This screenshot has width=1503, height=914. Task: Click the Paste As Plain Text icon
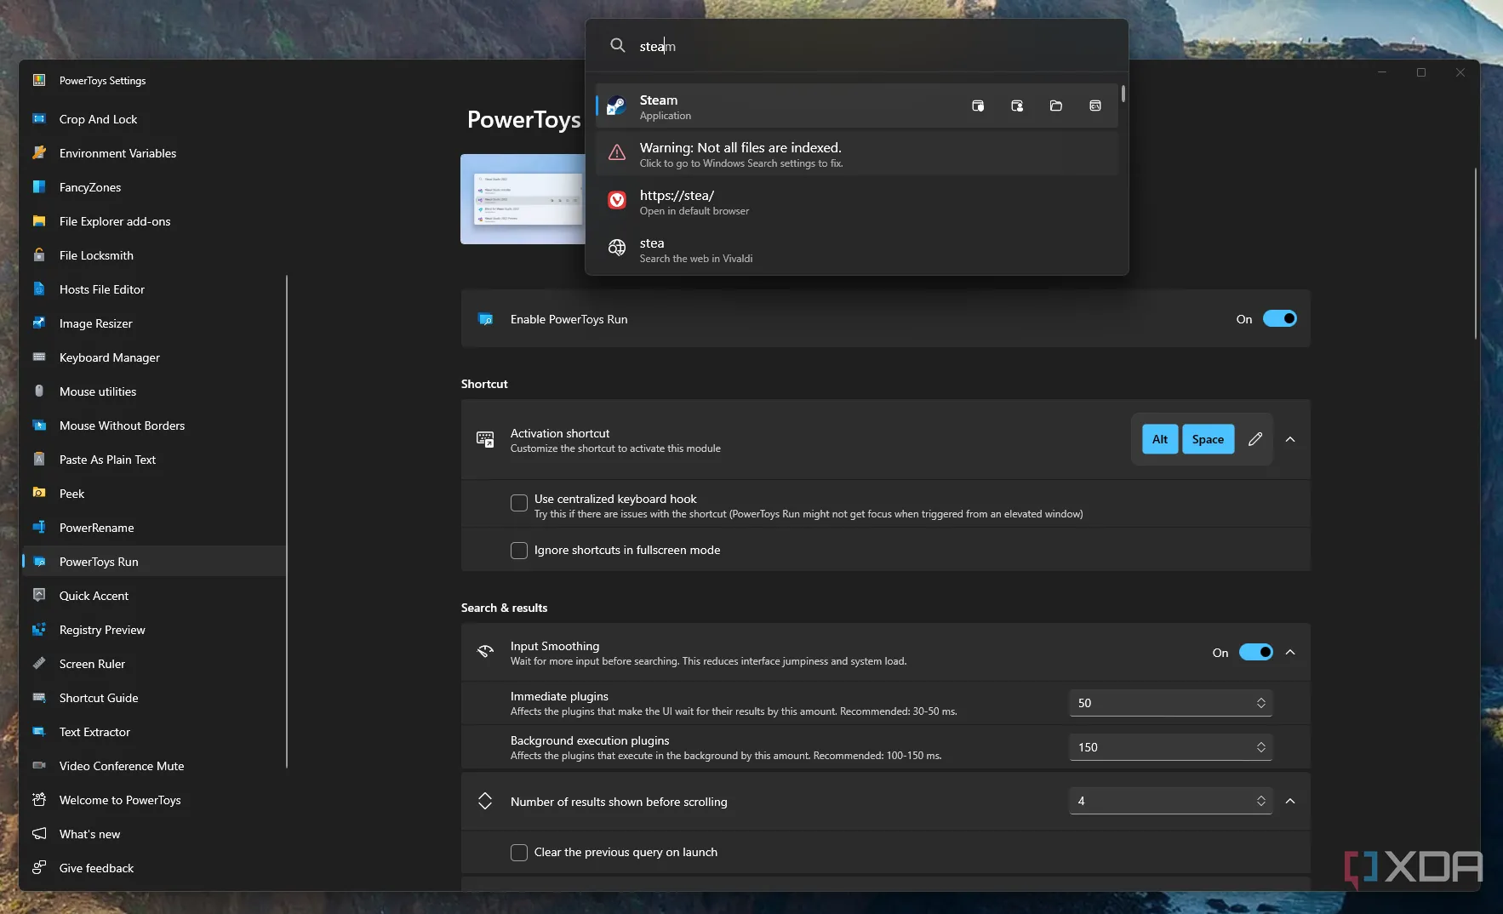coord(39,460)
